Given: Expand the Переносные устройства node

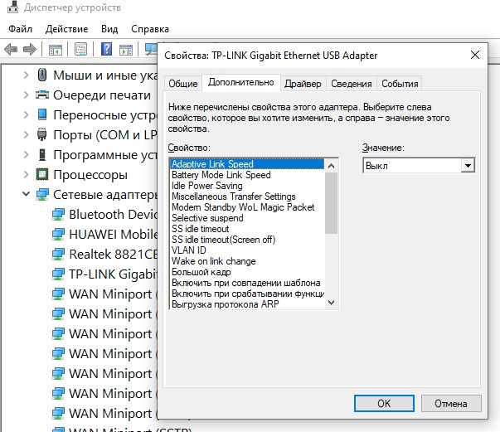Looking at the screenshot, I should click(27, 114).
